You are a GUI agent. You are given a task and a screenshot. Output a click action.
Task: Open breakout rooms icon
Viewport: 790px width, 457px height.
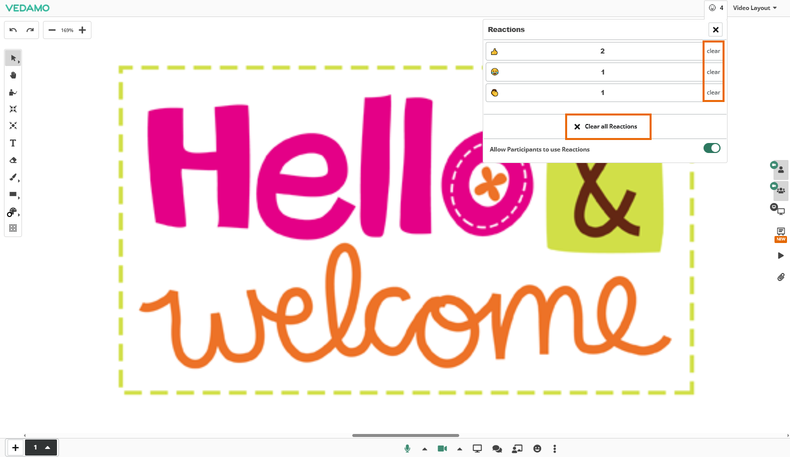517,448
